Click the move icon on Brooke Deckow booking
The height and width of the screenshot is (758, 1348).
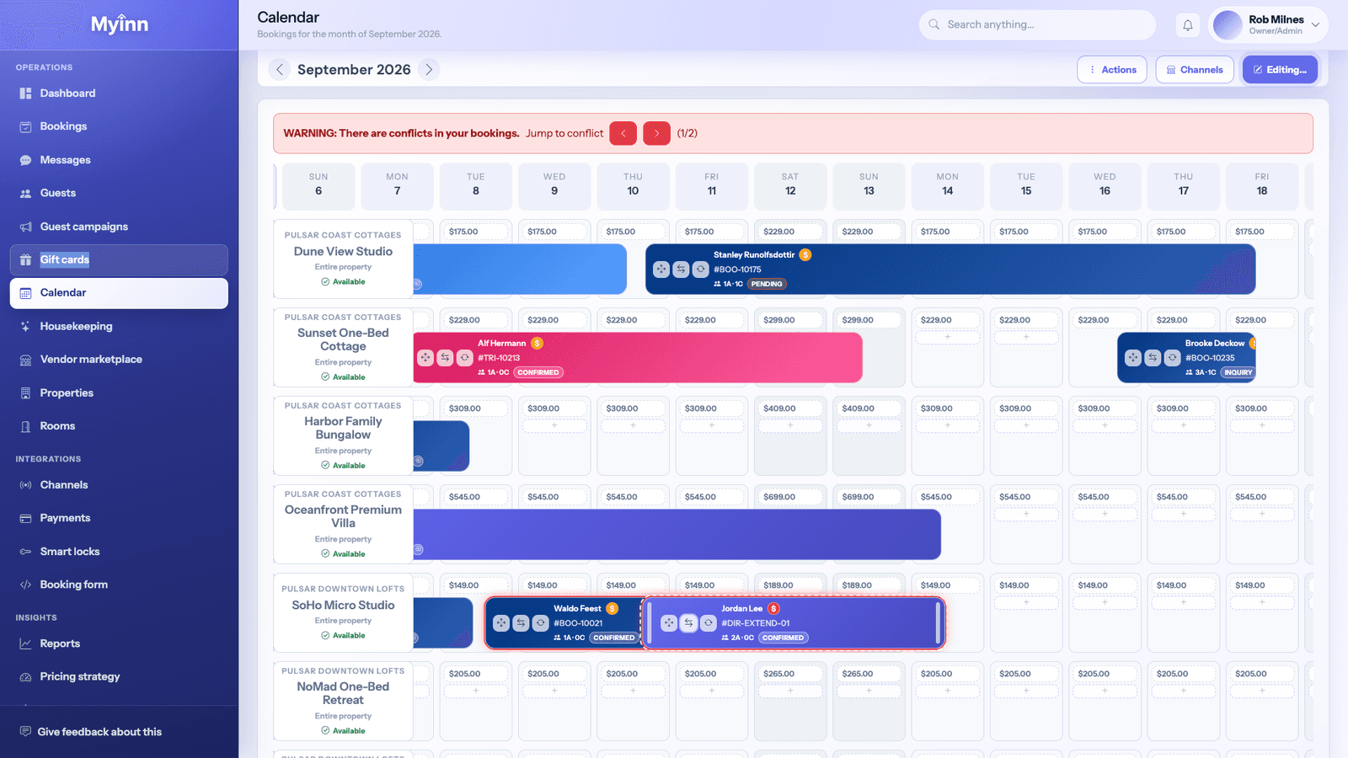click(1133, 358)
